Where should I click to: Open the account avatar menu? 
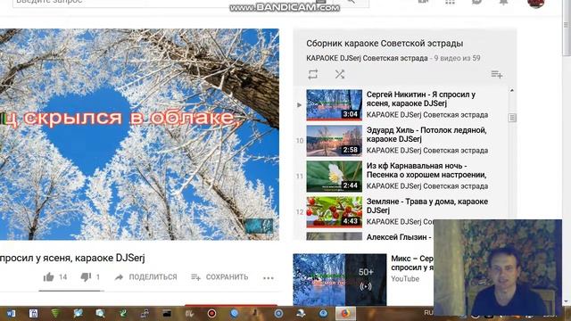[535, 3]
